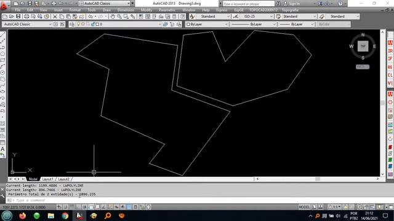This screenshot has height=221, width=394.
Task: Open multileader style Standard dropdown
Action: 357,17
